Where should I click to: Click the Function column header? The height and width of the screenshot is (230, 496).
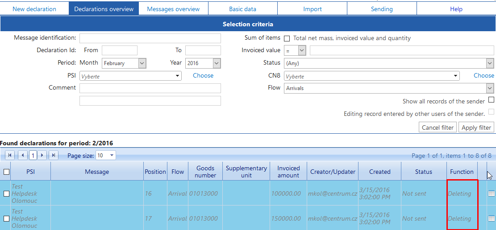(462, 172)
